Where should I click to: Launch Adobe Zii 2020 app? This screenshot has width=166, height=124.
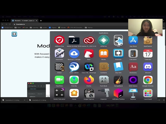(89, 40)
